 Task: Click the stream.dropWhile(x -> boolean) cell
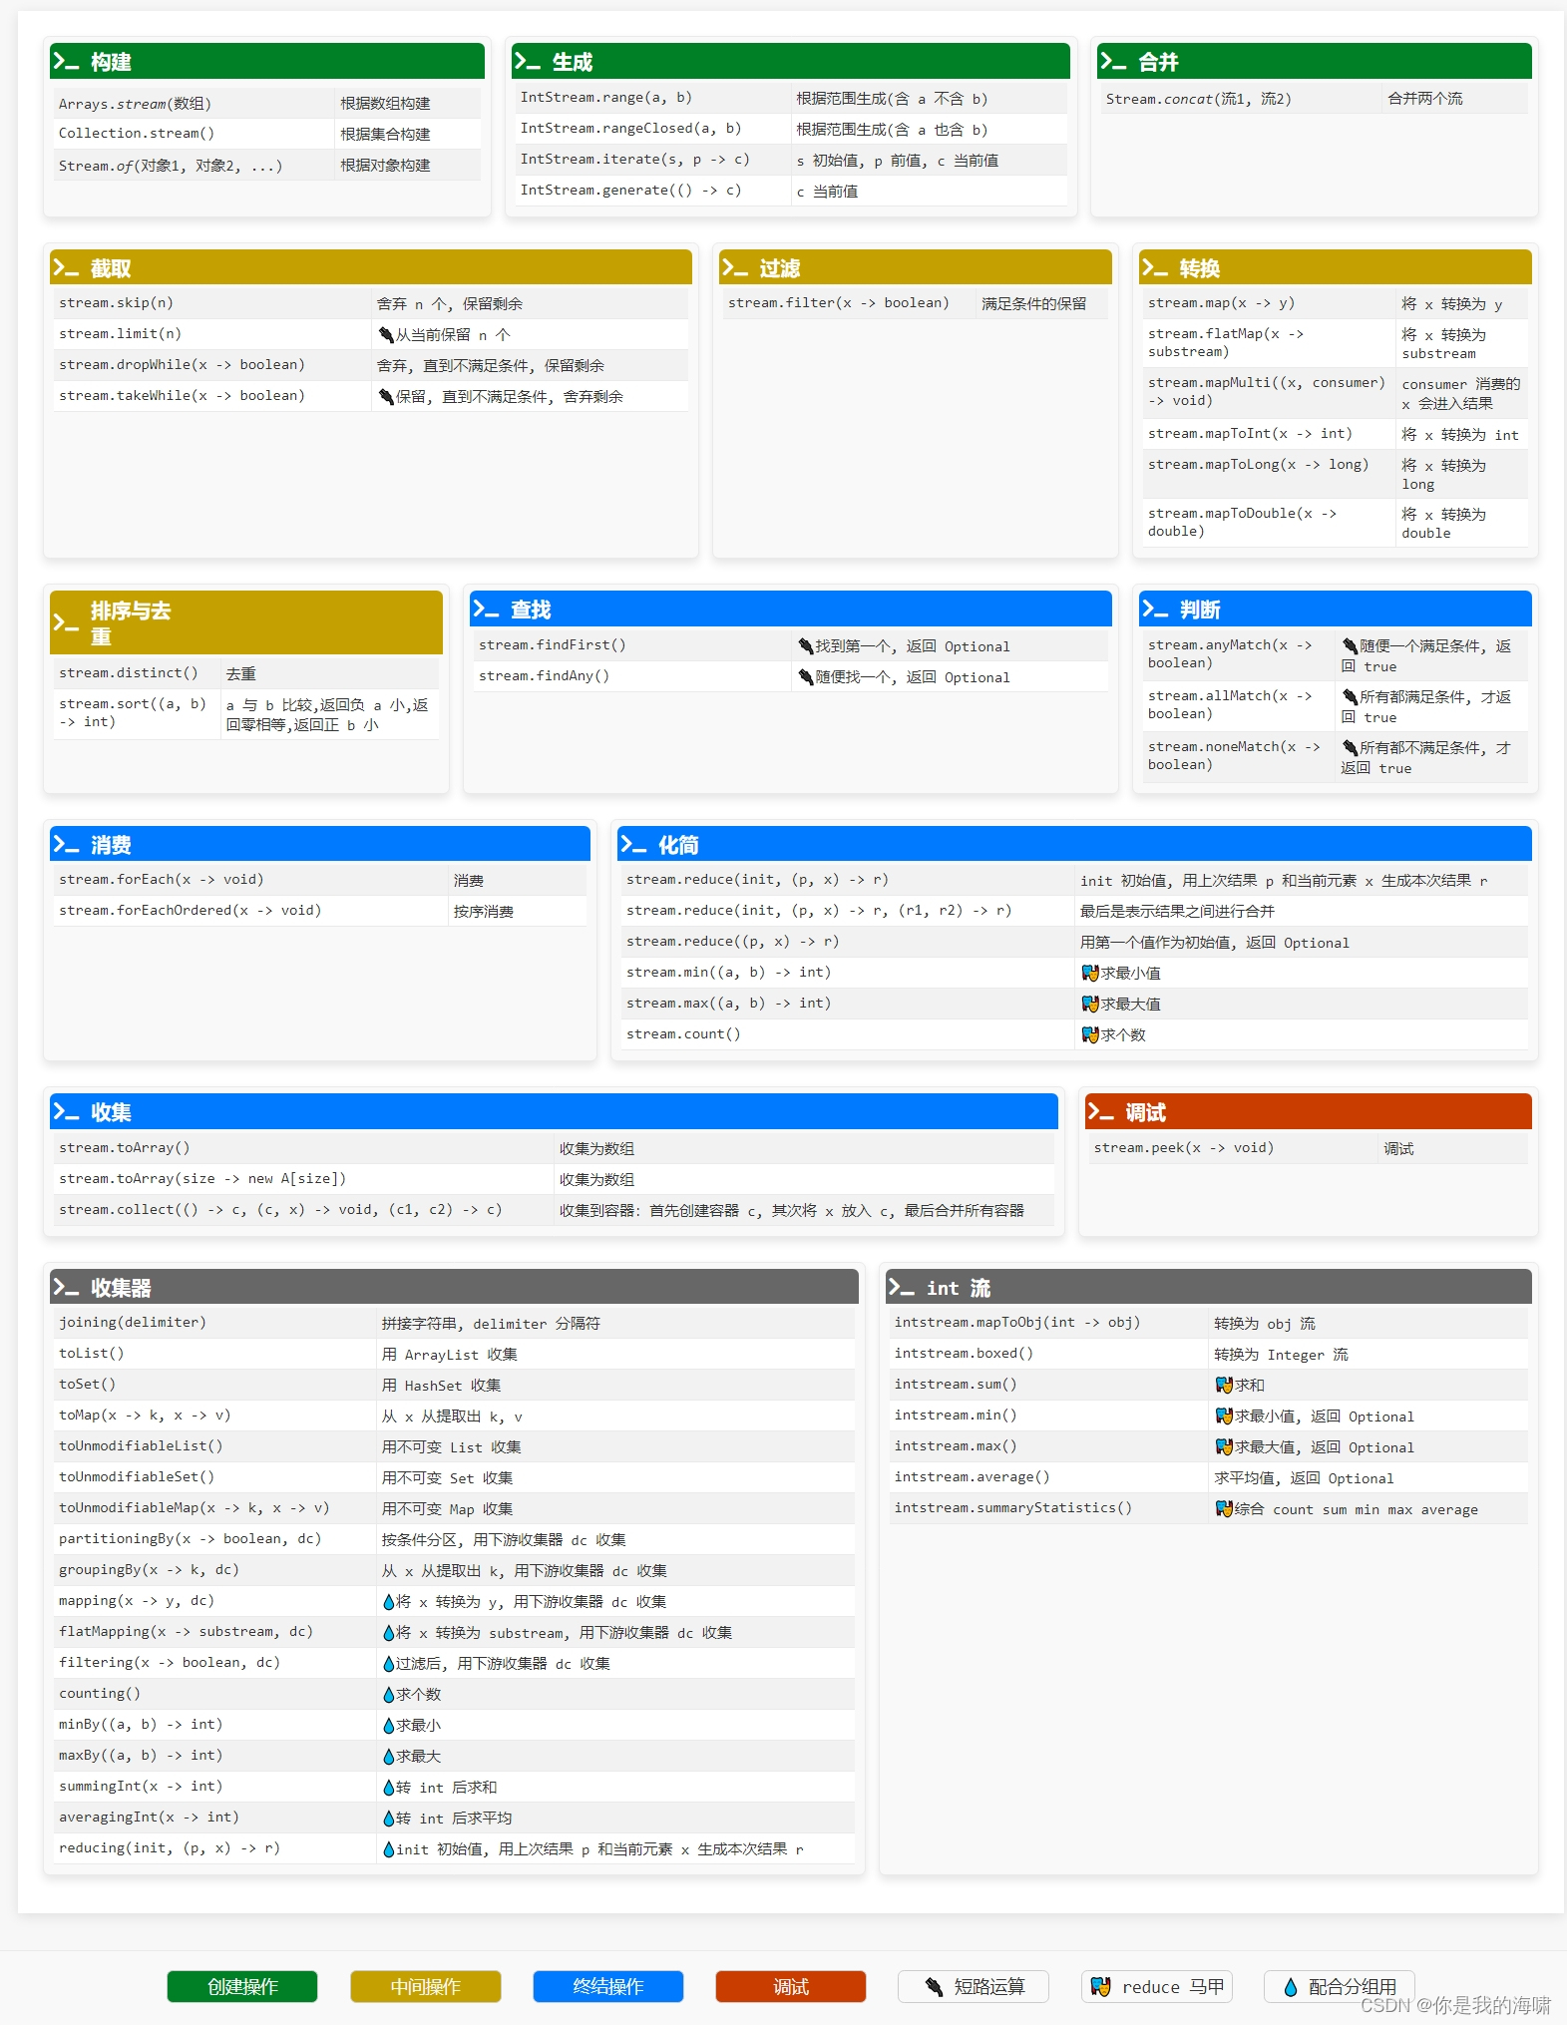(212, 365)
